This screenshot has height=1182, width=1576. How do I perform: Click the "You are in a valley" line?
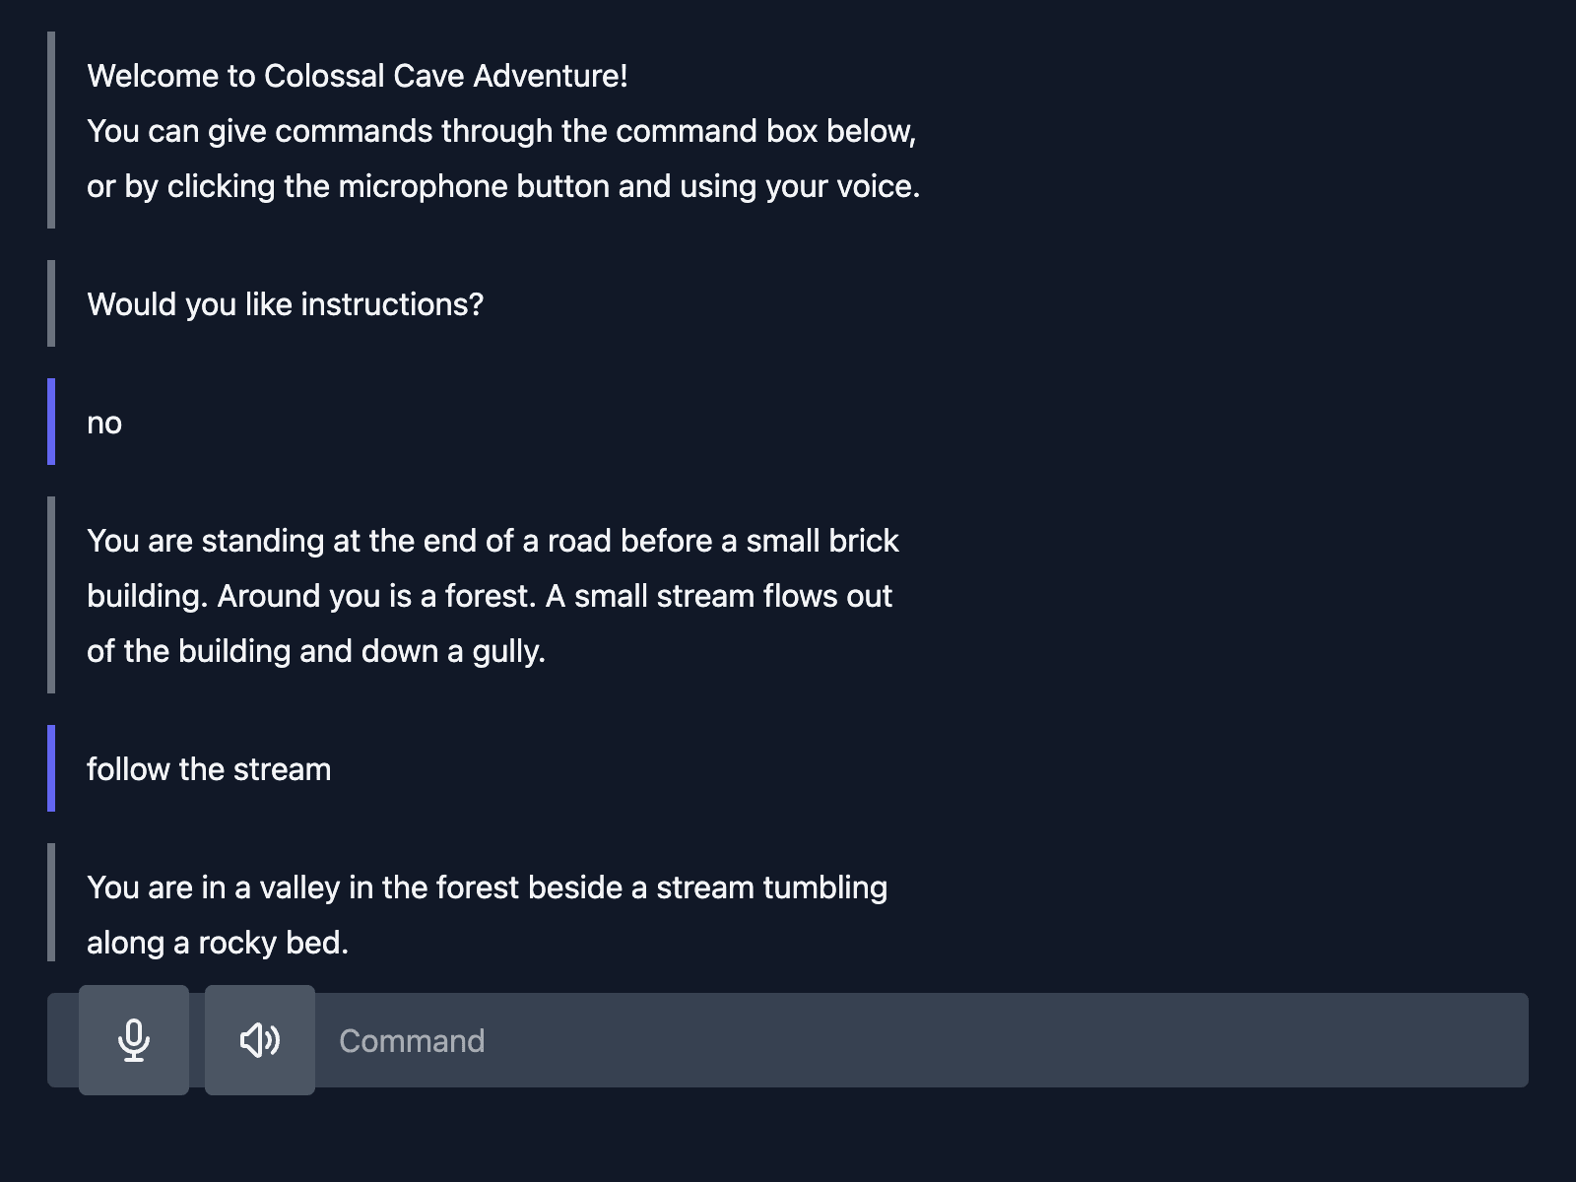click(x=487, y=887)
